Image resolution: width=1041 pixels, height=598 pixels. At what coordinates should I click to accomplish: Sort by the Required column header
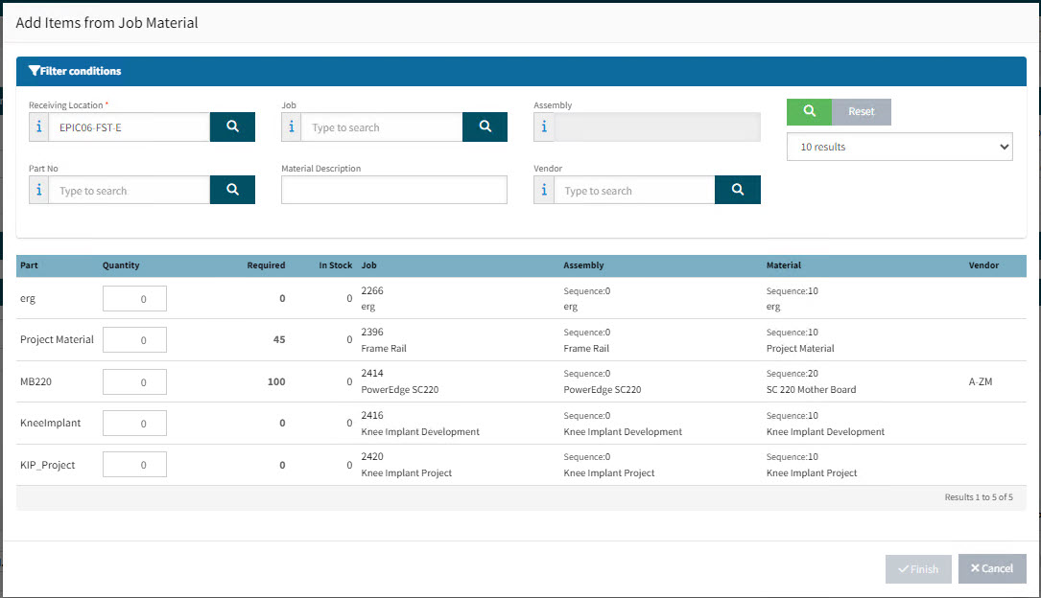tap(266, 265)
